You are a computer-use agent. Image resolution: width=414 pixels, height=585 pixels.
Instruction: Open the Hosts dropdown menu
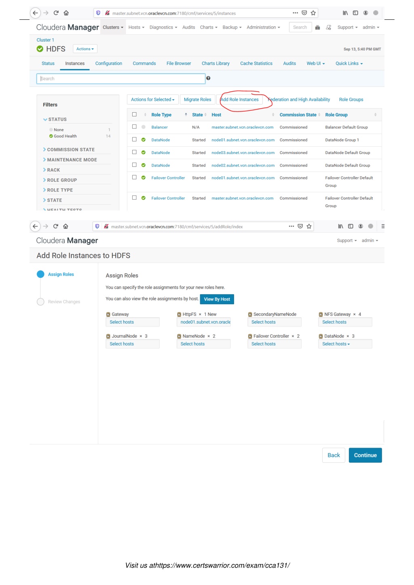click(136, 27)
